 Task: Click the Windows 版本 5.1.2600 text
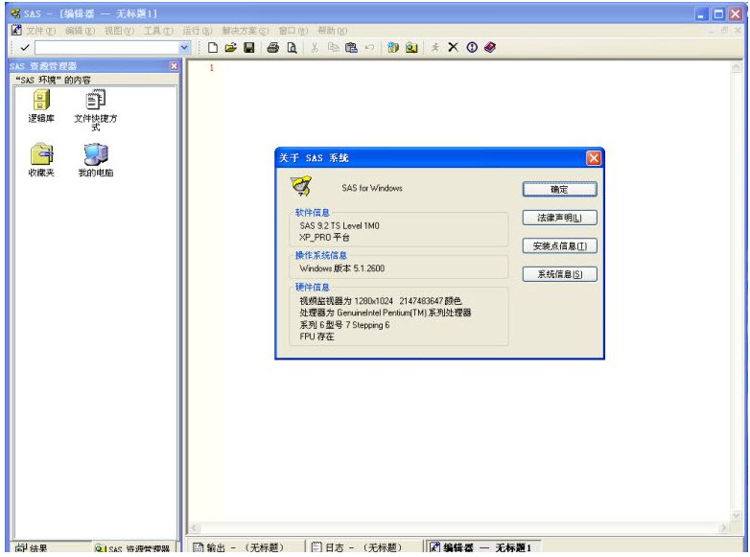[x=342, y=268]
